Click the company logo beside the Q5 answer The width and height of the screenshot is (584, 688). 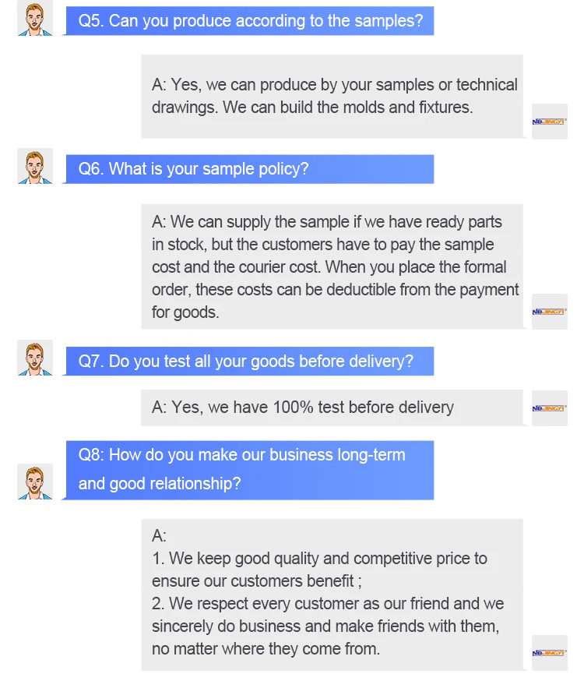coord(549,122)
